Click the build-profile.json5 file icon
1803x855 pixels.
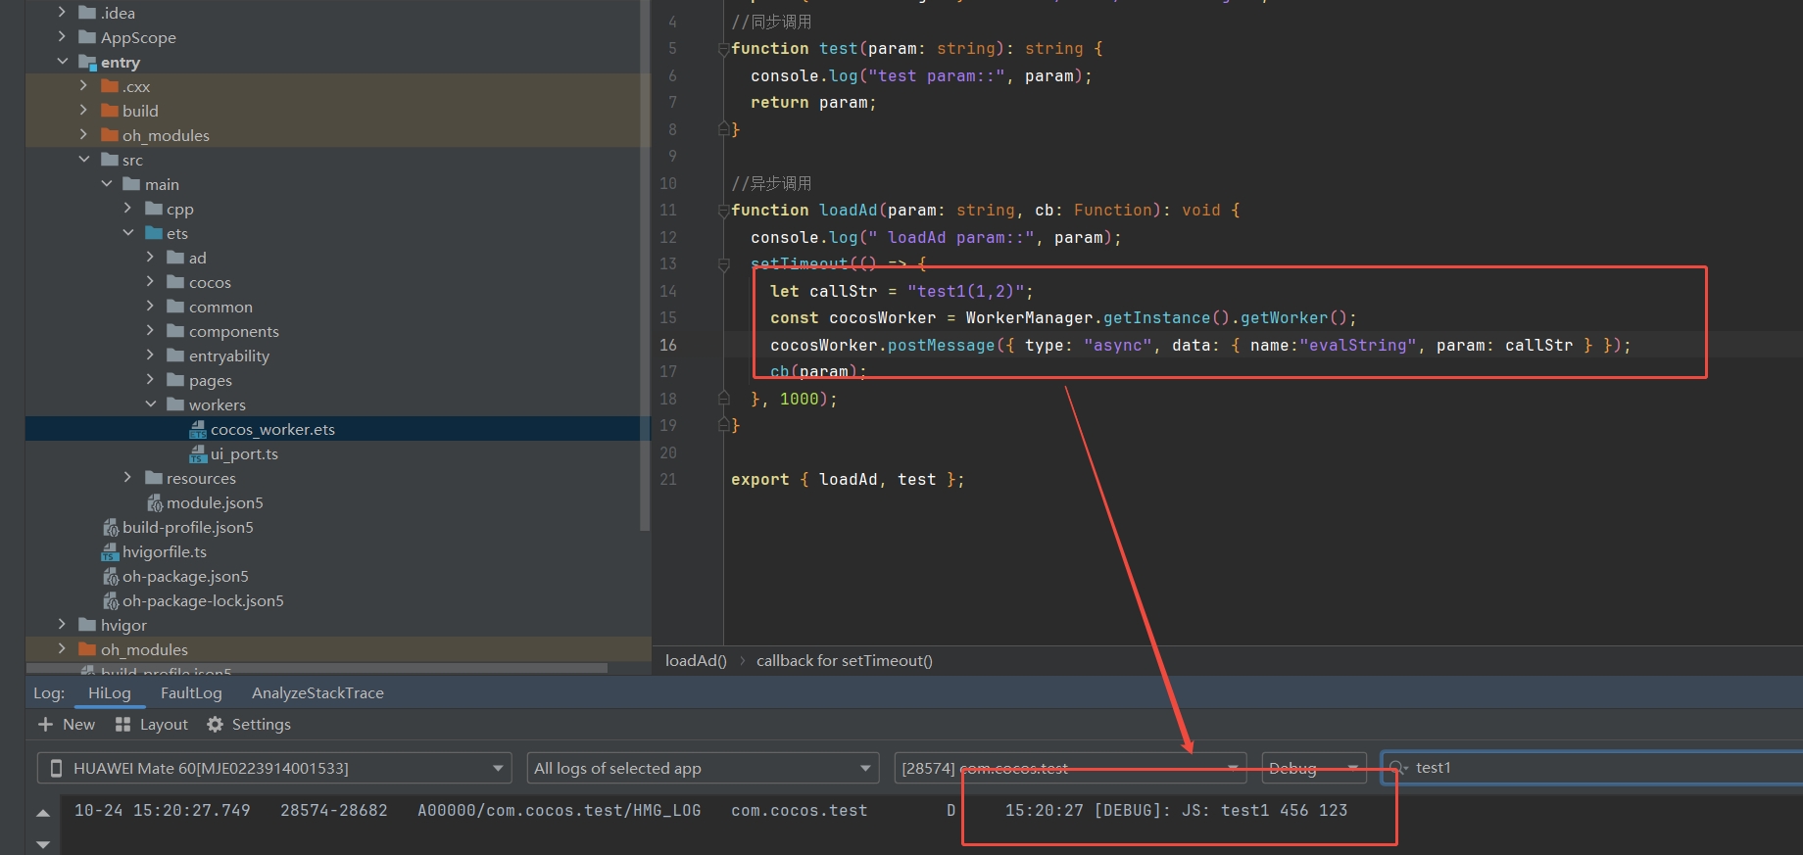111,527
